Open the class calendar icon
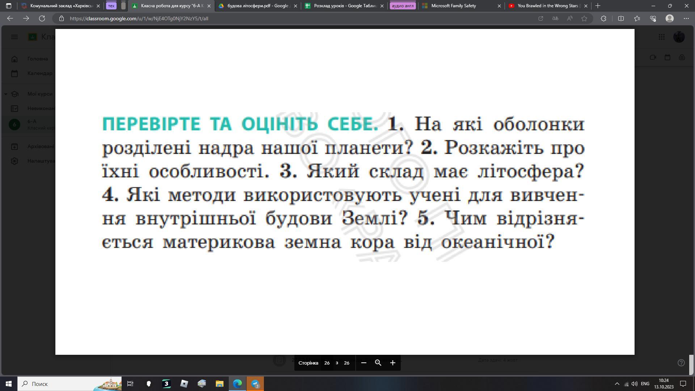Screen dimensions: 695x391 667,58
